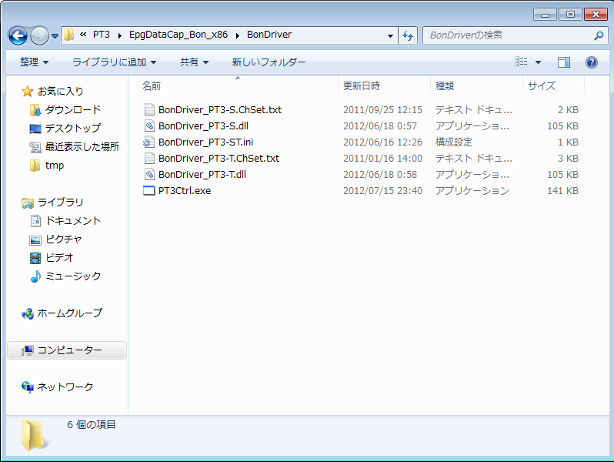The image size is (614, 462).
Task: Click the film icon beside ビデオ
Action: 35,258
